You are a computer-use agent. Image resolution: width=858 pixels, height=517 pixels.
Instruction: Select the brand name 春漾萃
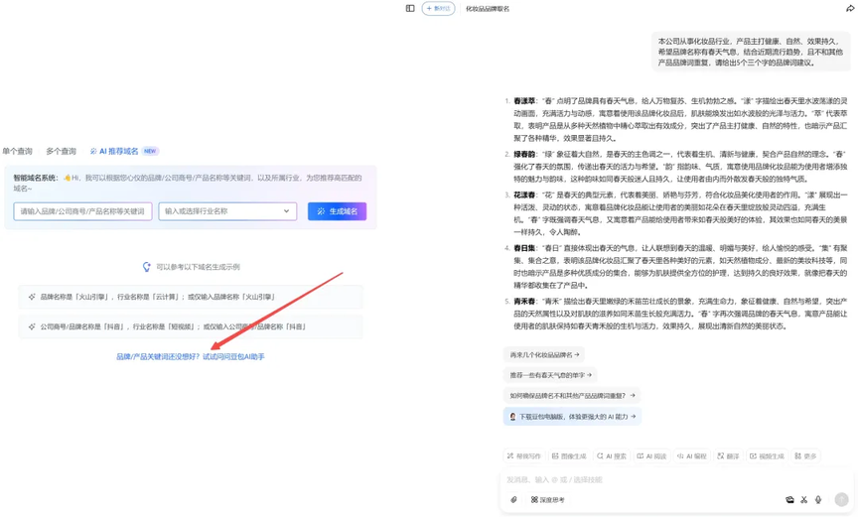[x=524, y=101]
